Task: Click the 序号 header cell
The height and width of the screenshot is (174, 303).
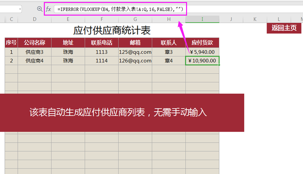Action: 11,43
